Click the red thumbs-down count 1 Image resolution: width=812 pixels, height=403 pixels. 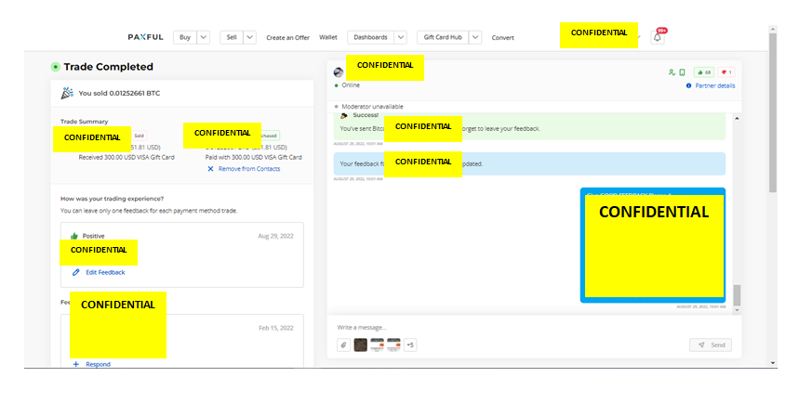726,72
